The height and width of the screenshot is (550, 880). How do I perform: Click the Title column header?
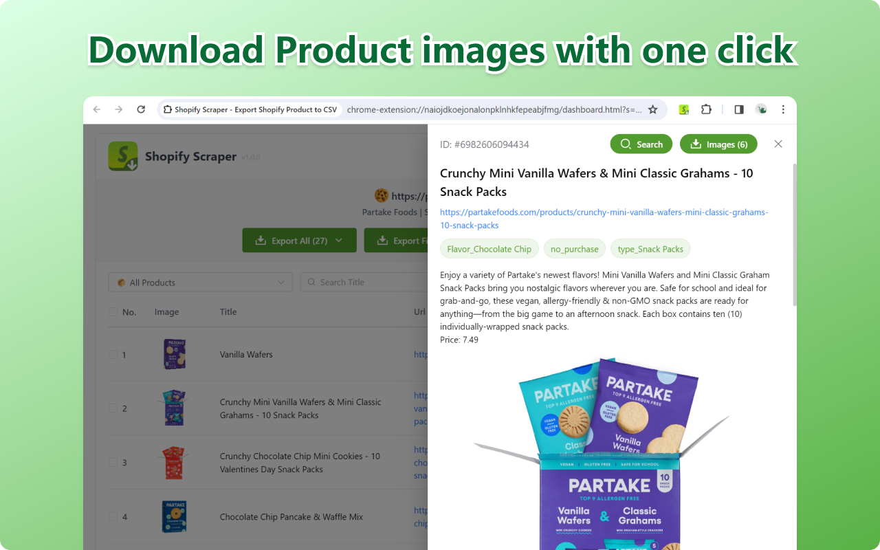click(x=228, y=312)
